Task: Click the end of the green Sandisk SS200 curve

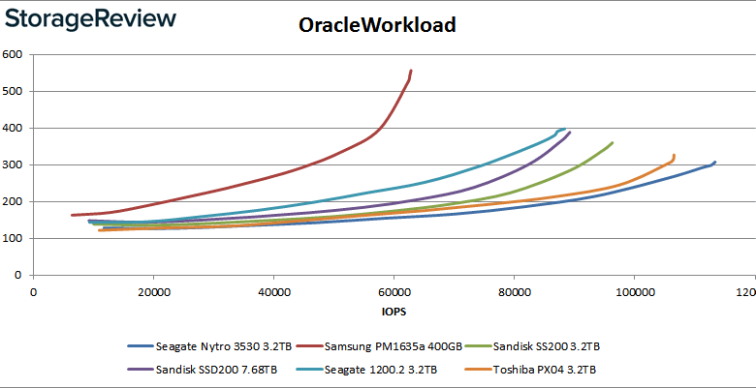Action: pos(613,142)
